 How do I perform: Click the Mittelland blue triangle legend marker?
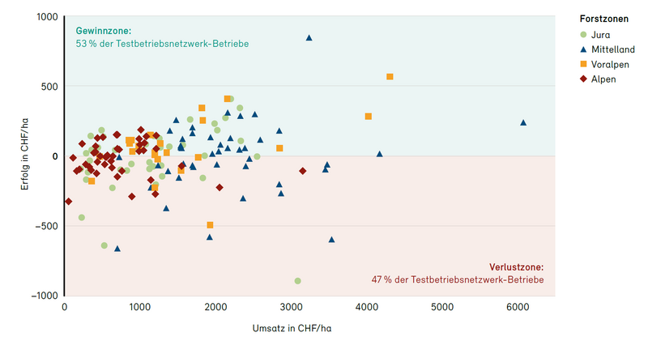coord(585,49)
